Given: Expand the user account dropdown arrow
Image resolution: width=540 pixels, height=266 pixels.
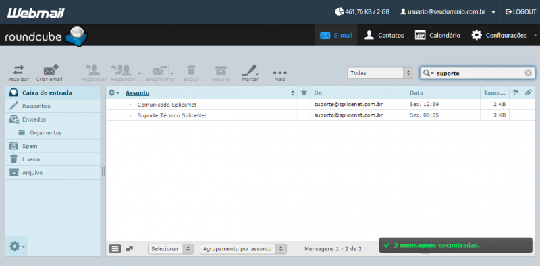Looking at the screenshot, I should [x=493, y=12].
